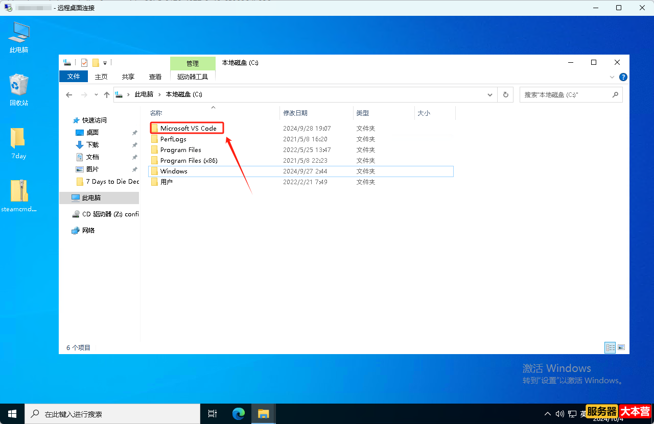Screen dimensions: 654x424
Task: Click the Refresh button beside address bar
Action: pyautogui.click(x=506, y=95)
